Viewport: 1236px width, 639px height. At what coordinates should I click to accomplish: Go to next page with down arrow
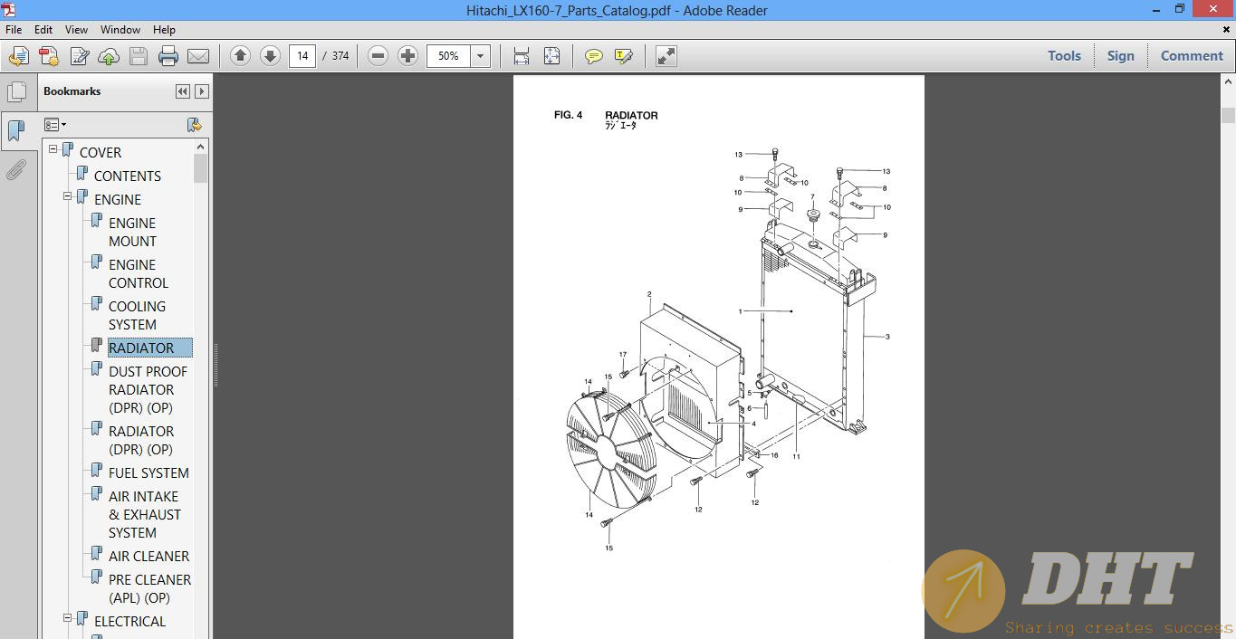click(x=270, y=56)
